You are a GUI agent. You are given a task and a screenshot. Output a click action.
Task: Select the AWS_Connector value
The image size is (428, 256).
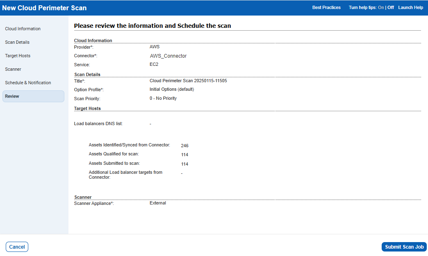(x=168, y=56)
